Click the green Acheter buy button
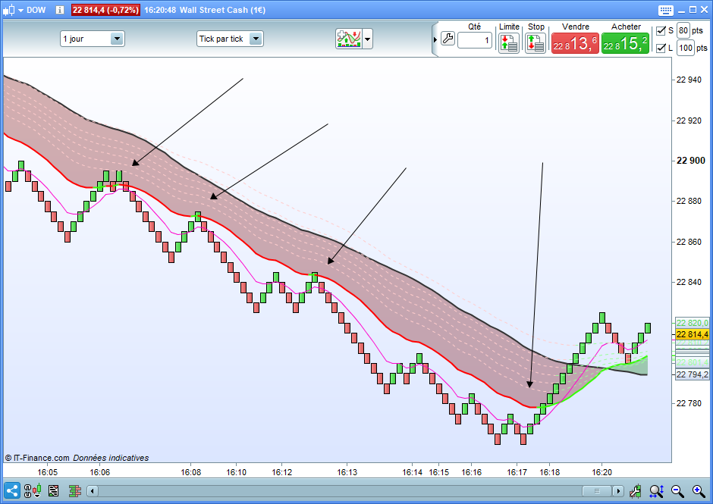The image size is (713, 504). 625,43
